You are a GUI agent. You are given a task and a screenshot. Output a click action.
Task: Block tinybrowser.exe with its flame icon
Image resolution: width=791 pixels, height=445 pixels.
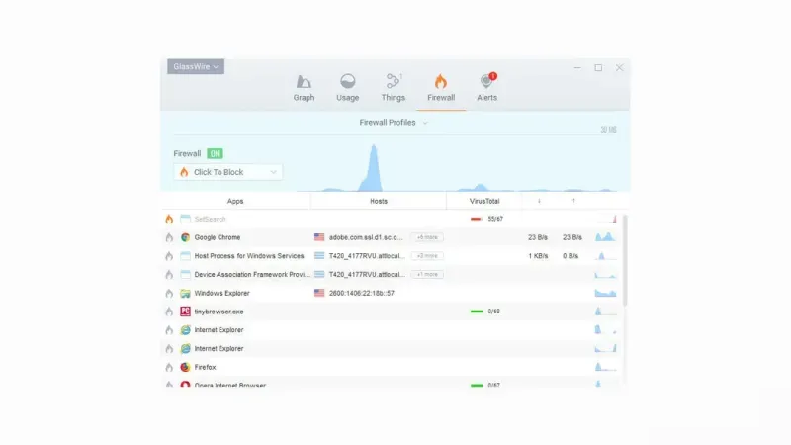(x=169, y=311)
